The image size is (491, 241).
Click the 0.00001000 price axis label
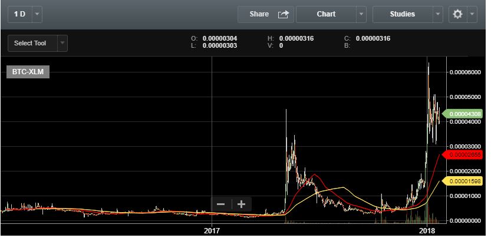coord(465,196)
